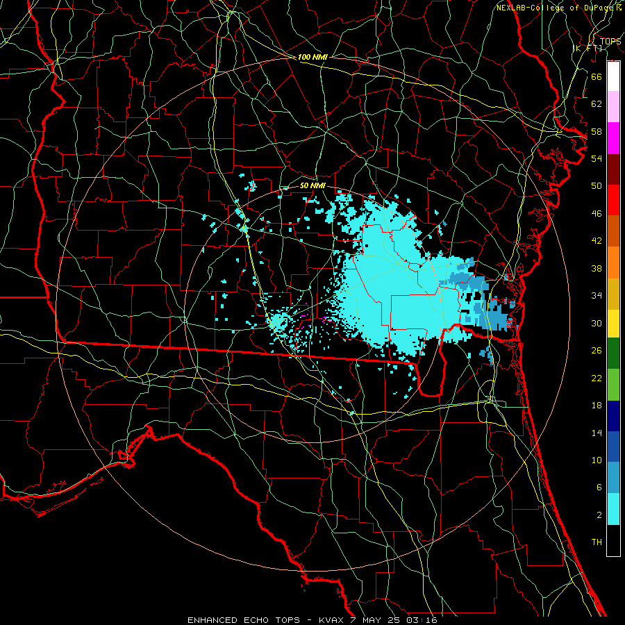
Task: Click the bright magenta legend swatch
Action: (x=613, y=138)
